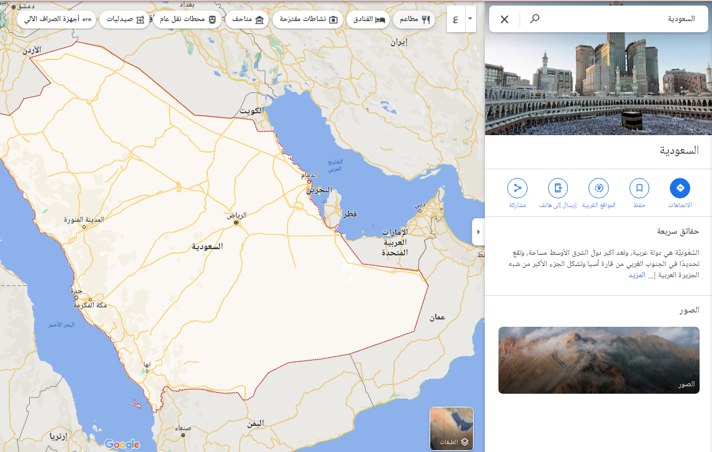This screenshot has height=452, width=712.
Task: Select the متاحف museums chip
Action: click(248, 19)
